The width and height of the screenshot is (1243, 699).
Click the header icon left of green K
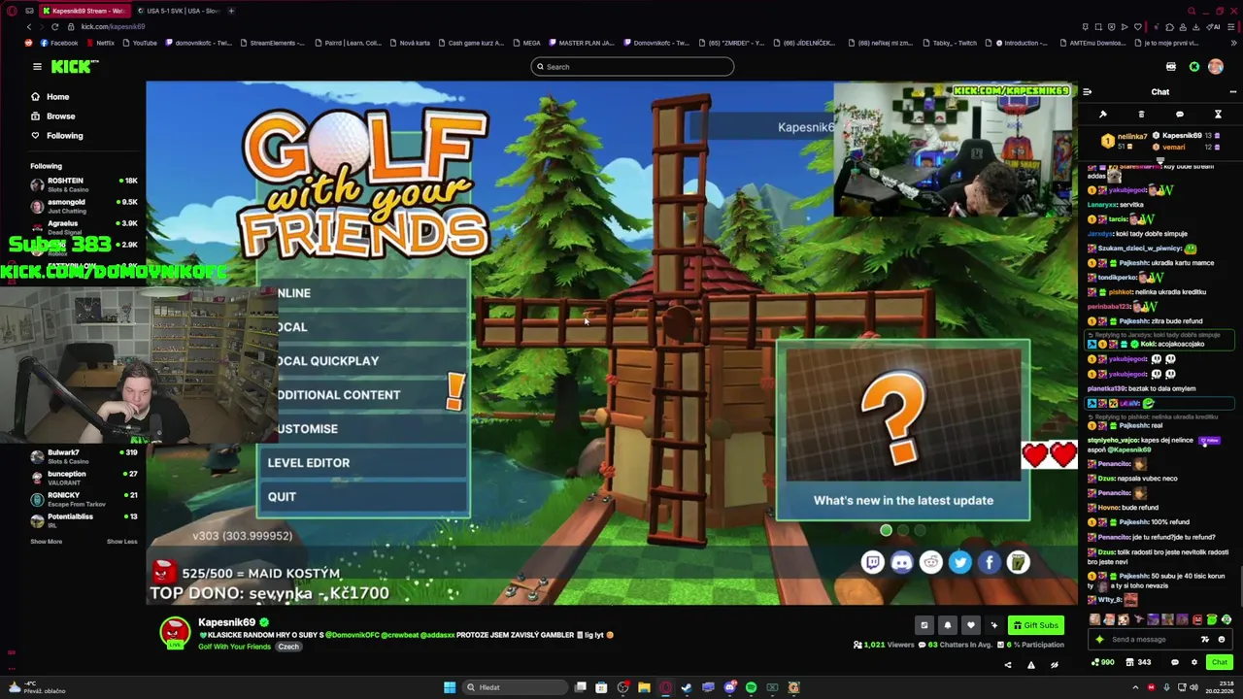1171,67
